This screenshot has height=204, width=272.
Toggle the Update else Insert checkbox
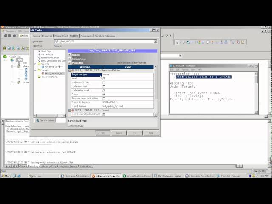[104, 91]
